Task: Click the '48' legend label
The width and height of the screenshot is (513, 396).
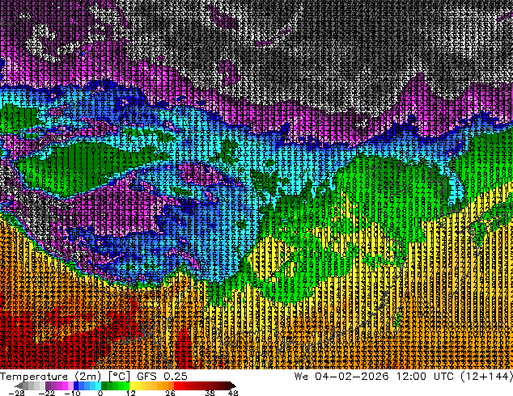Action: pyautogui.click(x=233, y=393)
